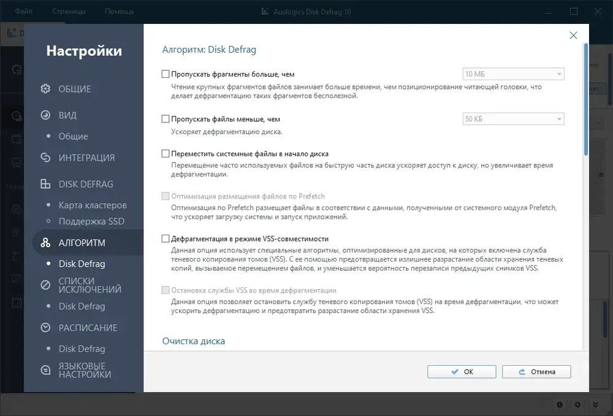Click the ИНТЕГРАЦИЯ swirl icon
Image resolution: width=613 pixels, height=416 pixels.
[x=45, y=157]
